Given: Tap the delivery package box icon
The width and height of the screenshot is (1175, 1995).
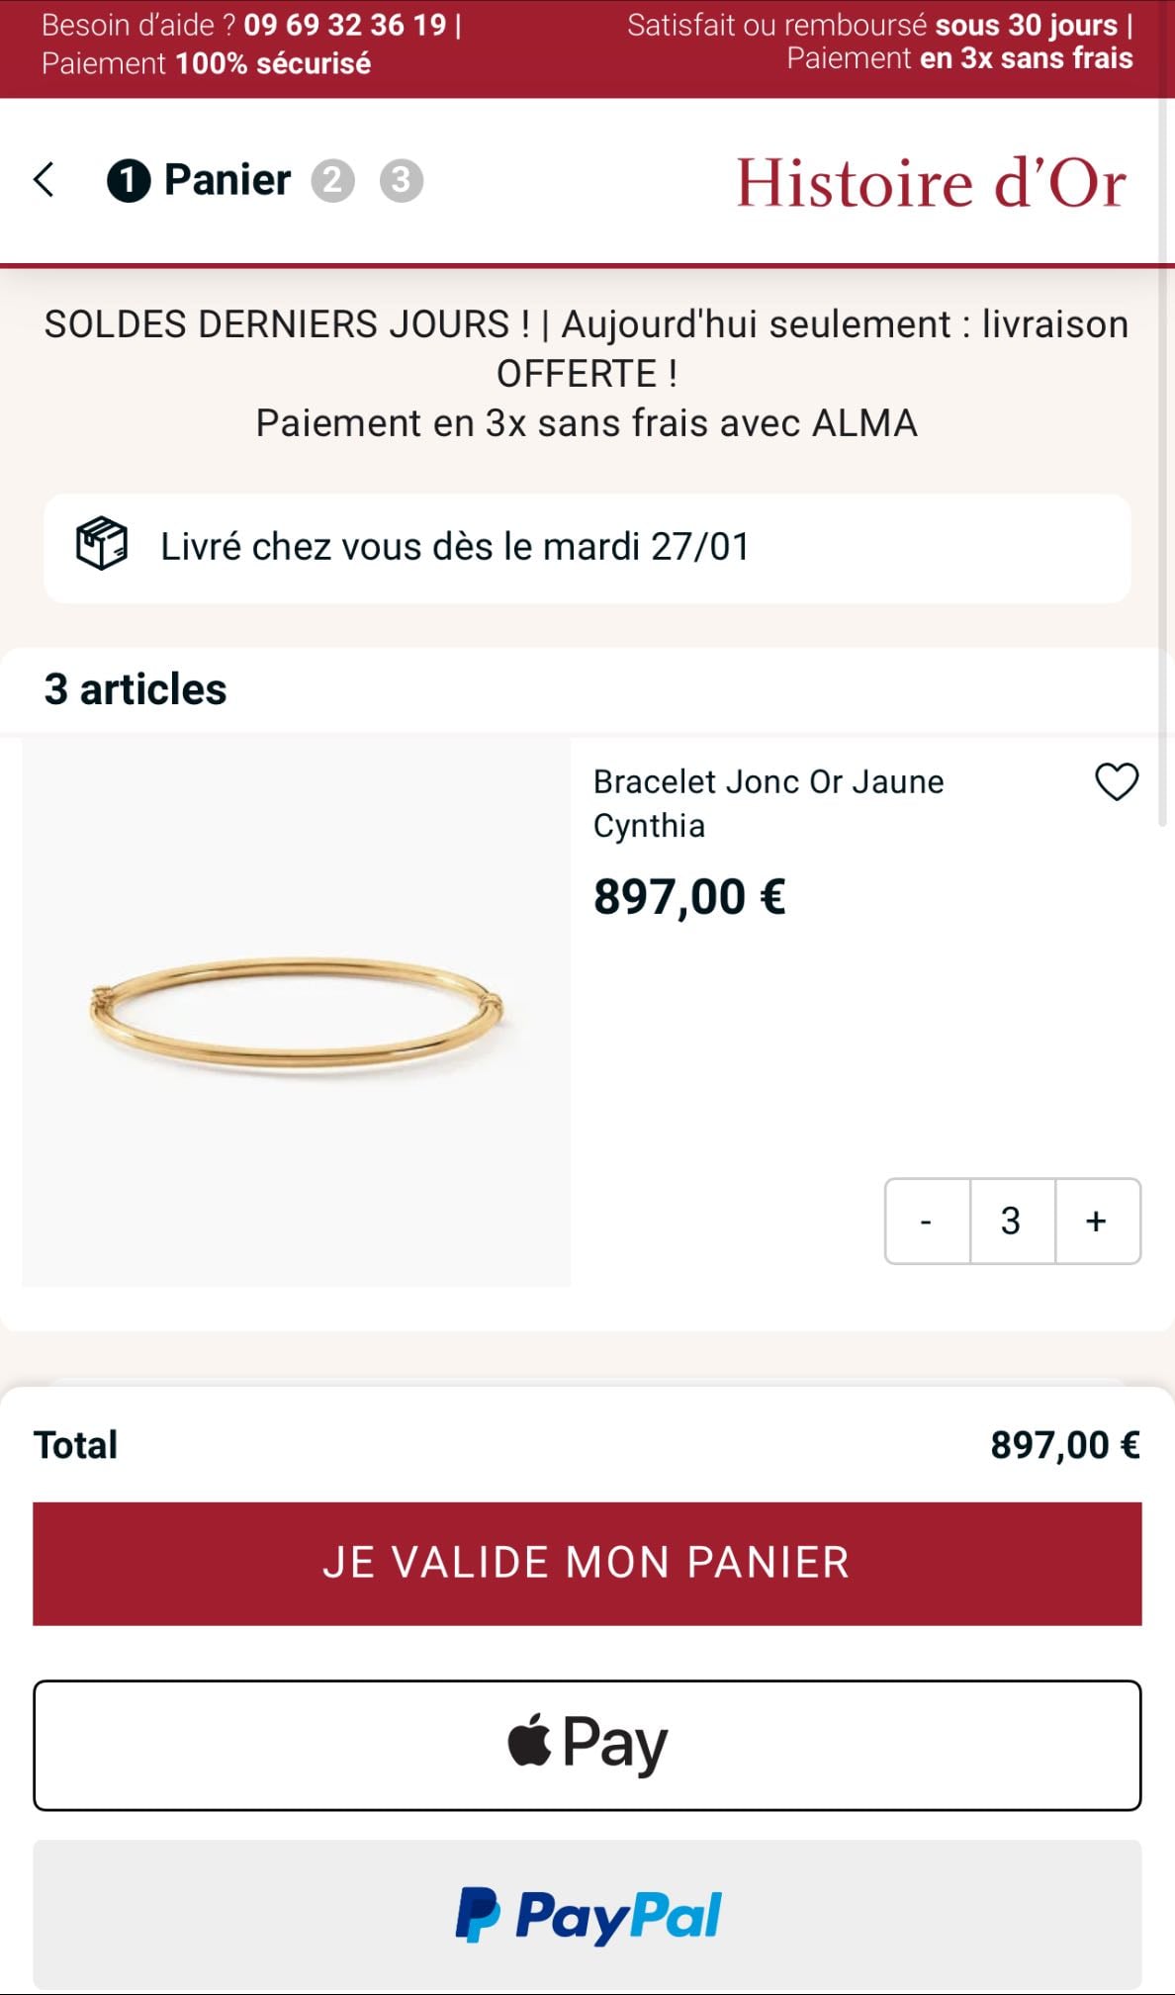Looking at the screenshot, I should (102, 543).
